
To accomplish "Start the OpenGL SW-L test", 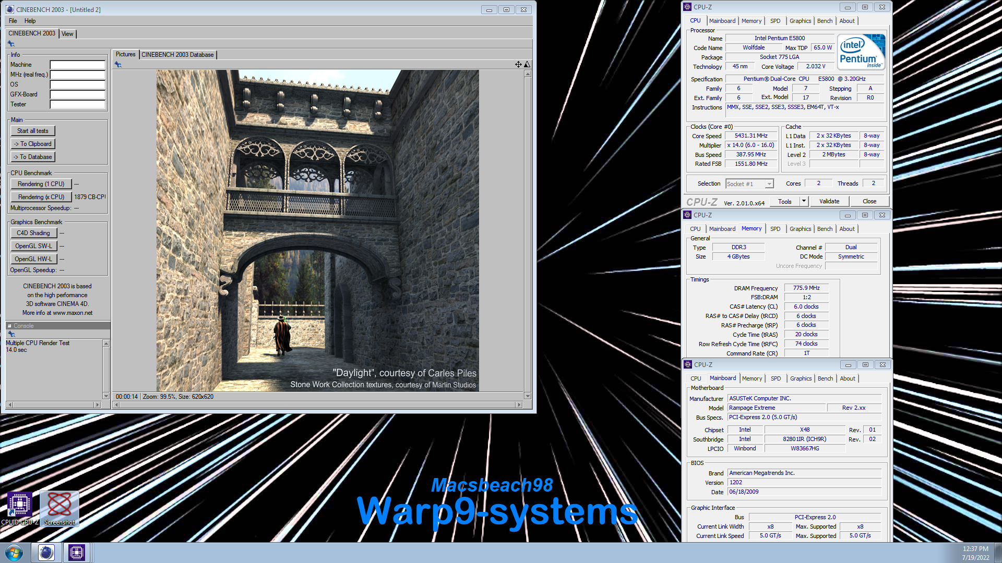I will [x=33, y=246].
